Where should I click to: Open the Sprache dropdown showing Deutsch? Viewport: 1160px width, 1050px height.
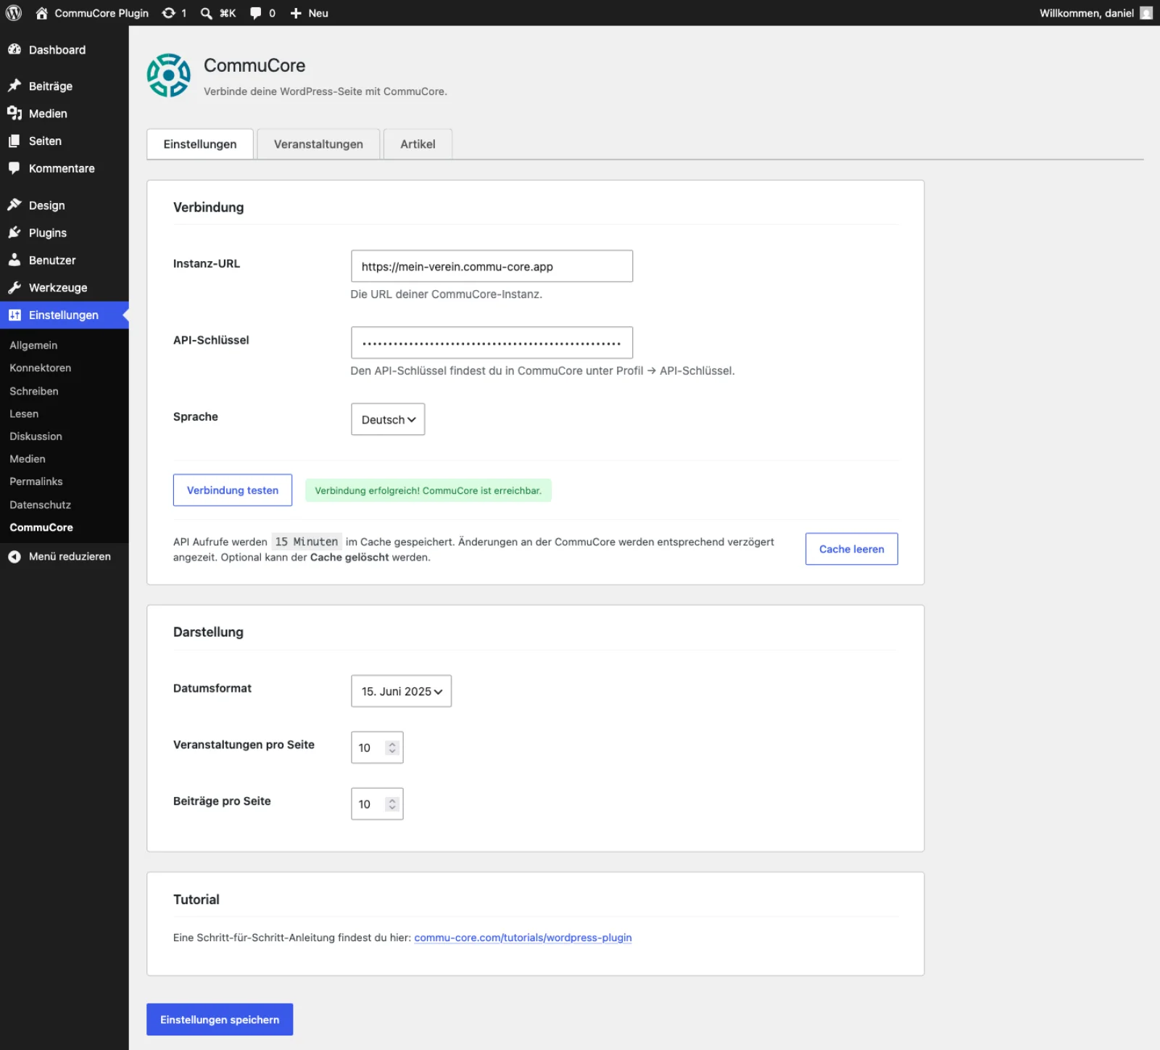point(388,419)
